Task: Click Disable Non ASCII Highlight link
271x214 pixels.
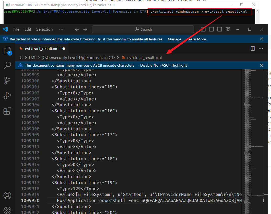Action: coord(163,65)
